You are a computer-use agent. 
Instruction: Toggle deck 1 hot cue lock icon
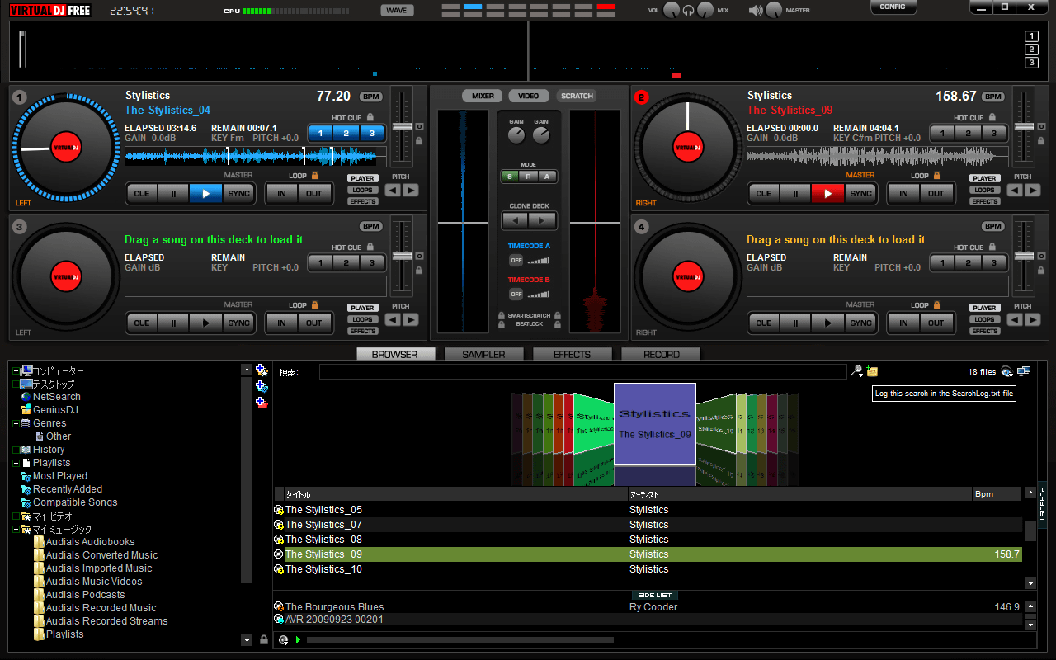pyautogui.click(x=370, y=118)
